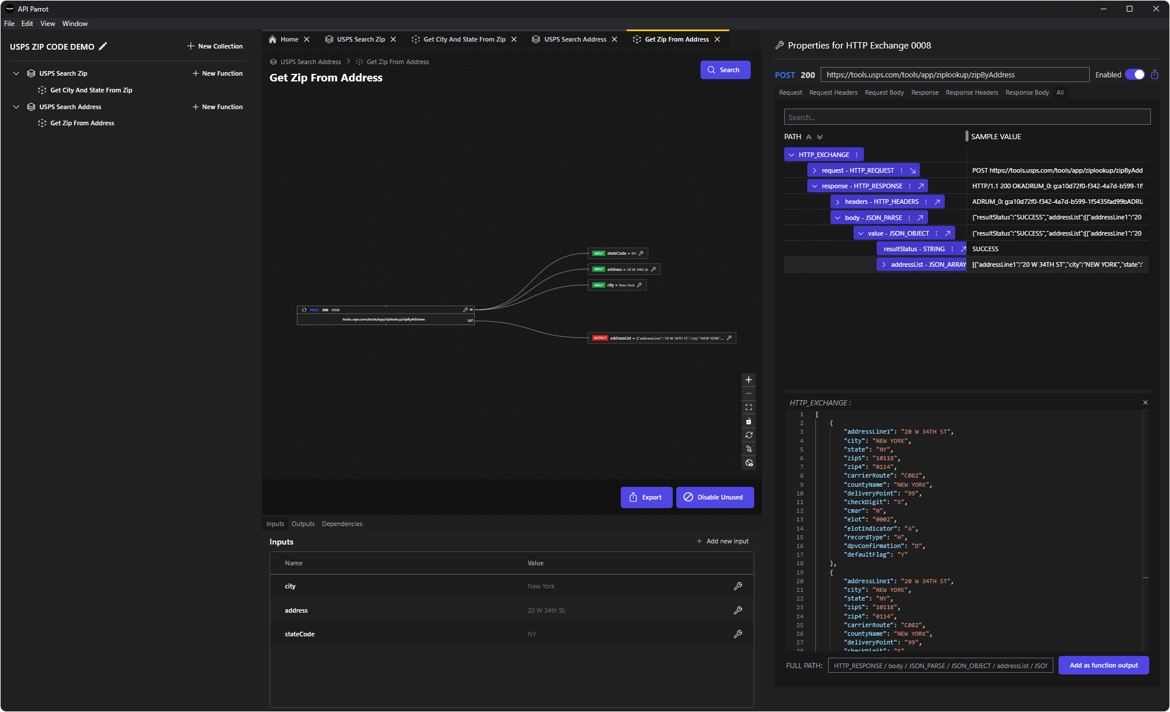Viewport: 1170px width, 712px height.
Task: Click the request URL field
Action: coord(955,74)
